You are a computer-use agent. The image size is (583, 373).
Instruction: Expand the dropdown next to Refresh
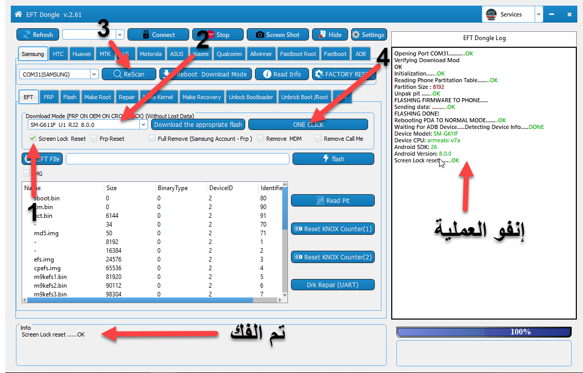click(x=120, y=34)
